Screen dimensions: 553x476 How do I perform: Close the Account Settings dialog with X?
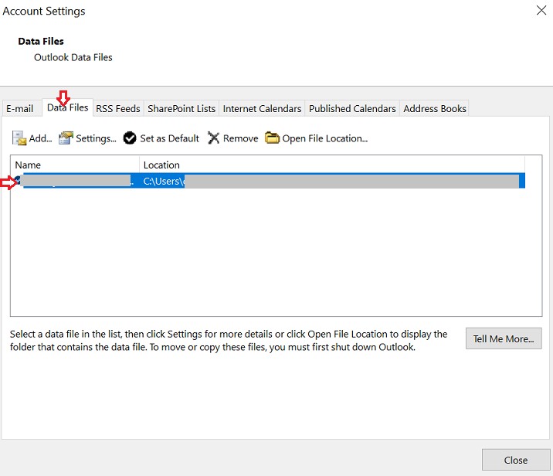[541, 10]
